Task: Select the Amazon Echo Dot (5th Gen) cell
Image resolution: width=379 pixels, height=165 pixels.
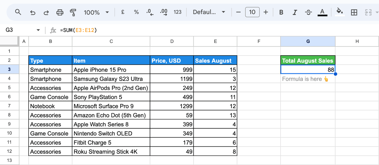Action: pos(111,115)
